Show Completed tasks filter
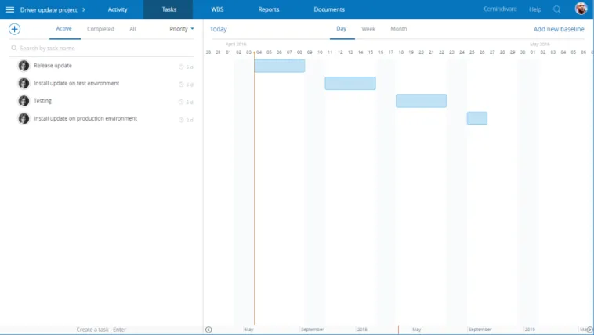The height and width of the screenshot is (335, 594). (100, 29)
